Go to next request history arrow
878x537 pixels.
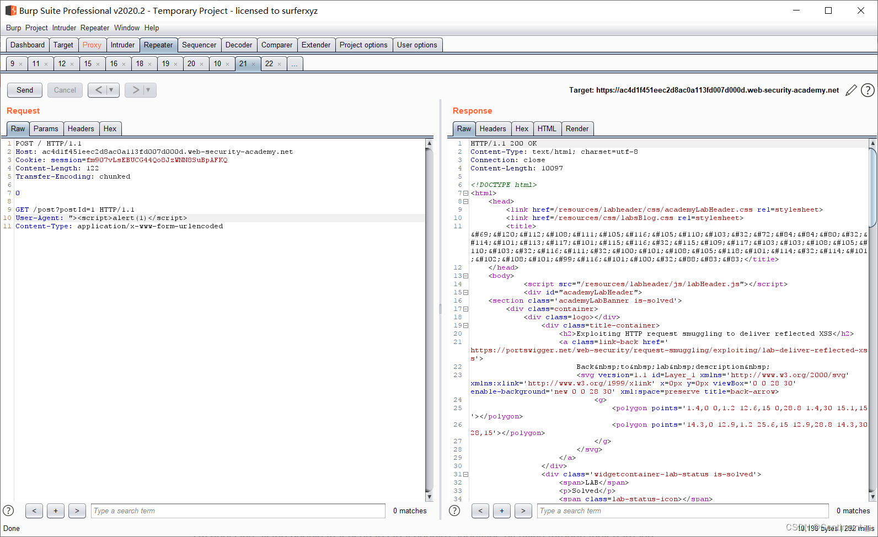[x=135, y=90]
